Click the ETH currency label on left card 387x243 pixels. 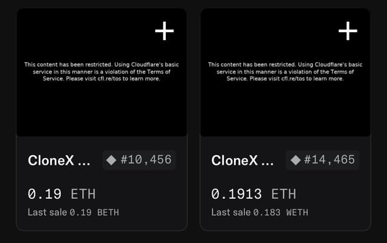(x=83, y=194)
